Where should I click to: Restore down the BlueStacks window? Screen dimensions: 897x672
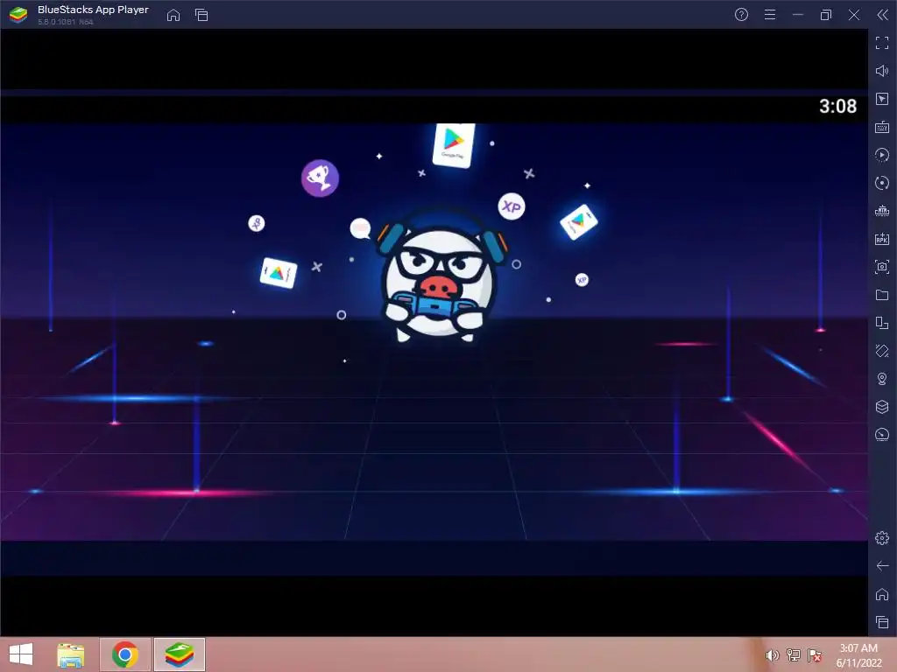point(826,15)
